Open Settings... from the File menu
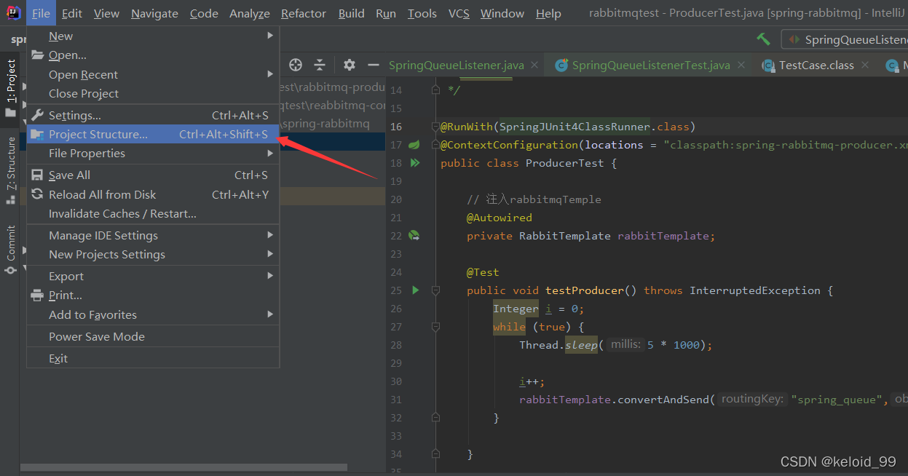 pos(153,115)
